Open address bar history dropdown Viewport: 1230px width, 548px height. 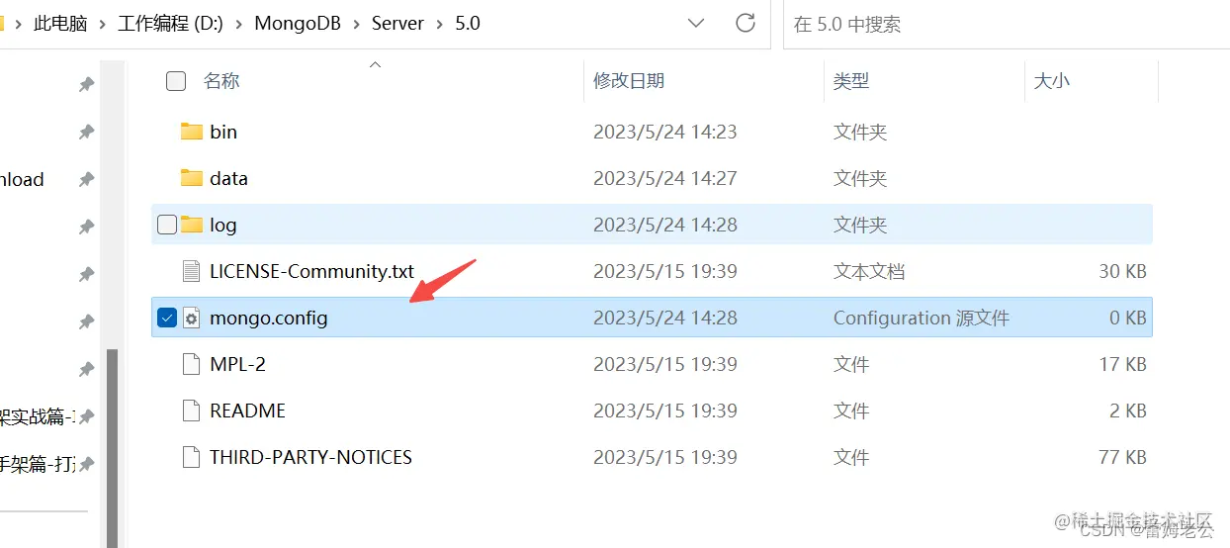(x=696, y=23)
